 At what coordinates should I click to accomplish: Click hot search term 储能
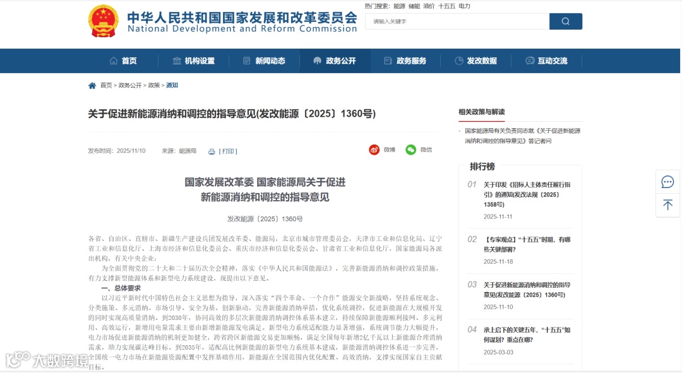pyautogui.click(x=414, y=6)
